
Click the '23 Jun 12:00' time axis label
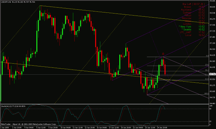150,128
